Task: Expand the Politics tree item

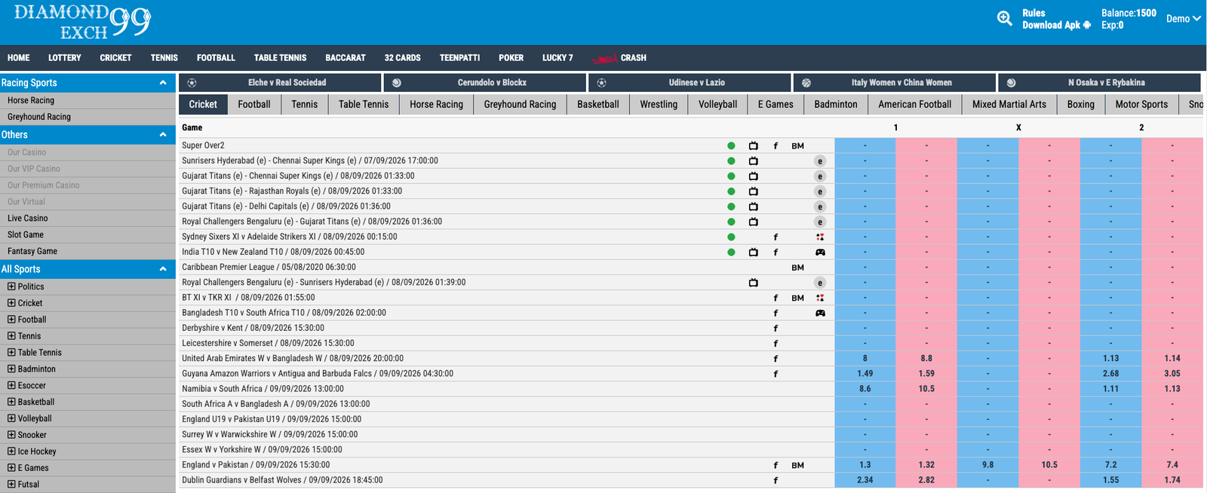Action: tap(11, 286)
